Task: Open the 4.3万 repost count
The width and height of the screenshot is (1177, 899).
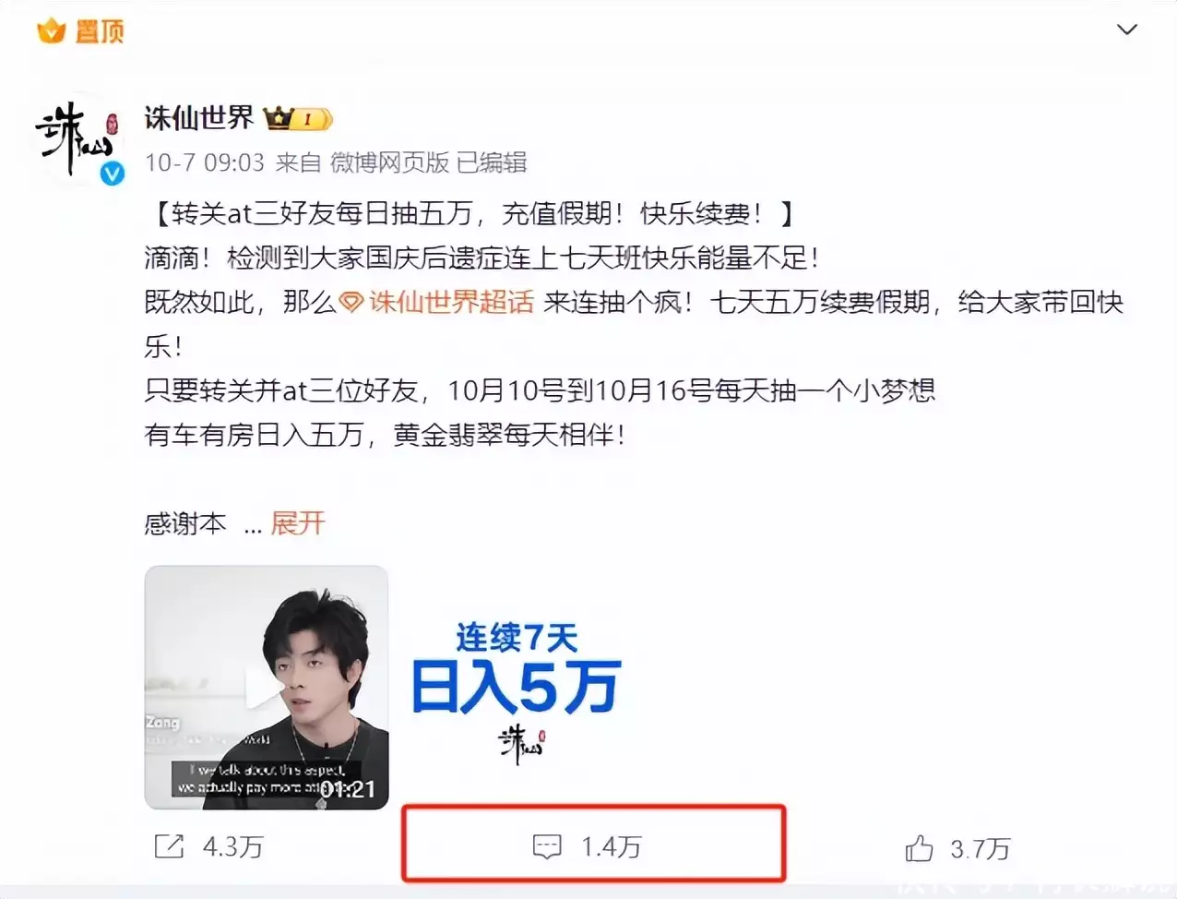Action: click(232, 846)
